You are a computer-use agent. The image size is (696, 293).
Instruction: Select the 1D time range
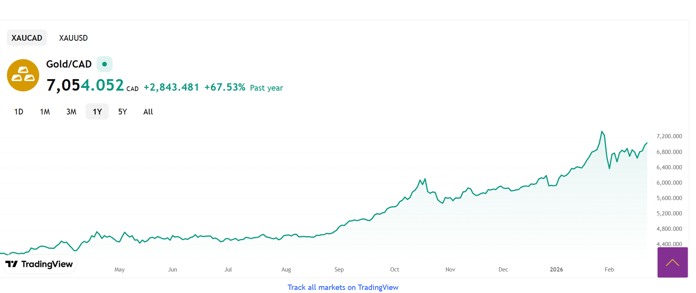pos(19,112)
